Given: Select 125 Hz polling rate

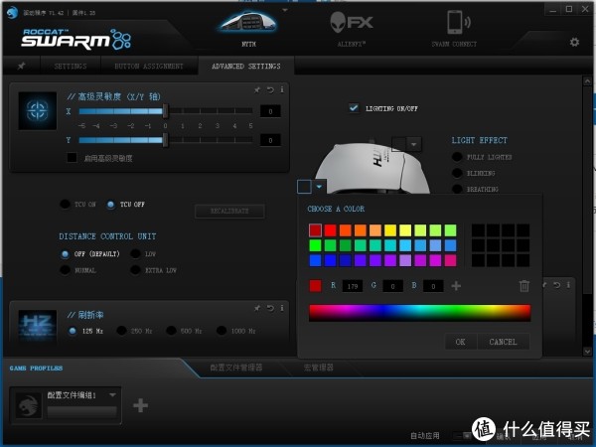Looking at the screenshot, I should (x=73, y=331).
